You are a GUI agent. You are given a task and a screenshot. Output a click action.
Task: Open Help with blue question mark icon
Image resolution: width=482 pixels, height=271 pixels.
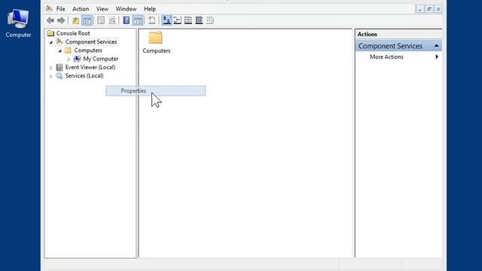tap(127, 20)
